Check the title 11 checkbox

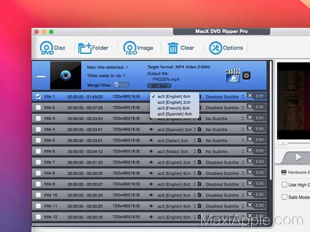pos(38,206)
